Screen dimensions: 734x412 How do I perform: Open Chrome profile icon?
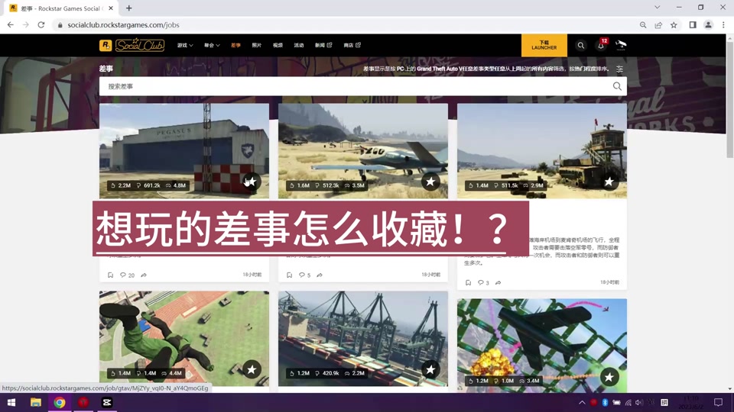click(x=708, y=24)
